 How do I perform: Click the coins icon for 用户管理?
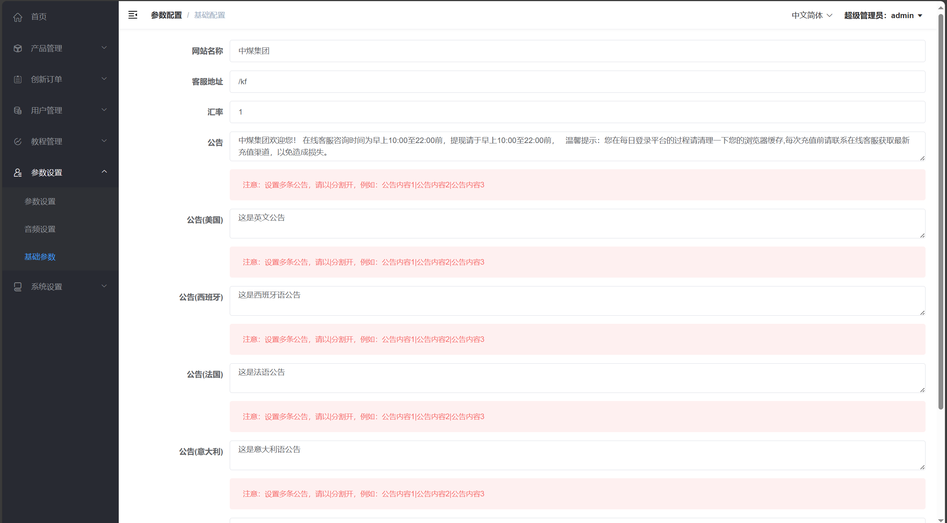pos(18,111)
